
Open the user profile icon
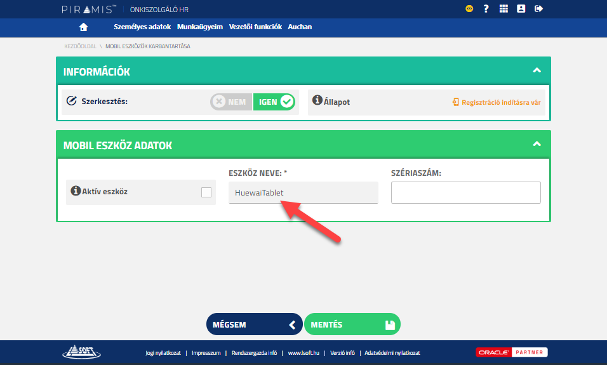click(x=521, y=9)
